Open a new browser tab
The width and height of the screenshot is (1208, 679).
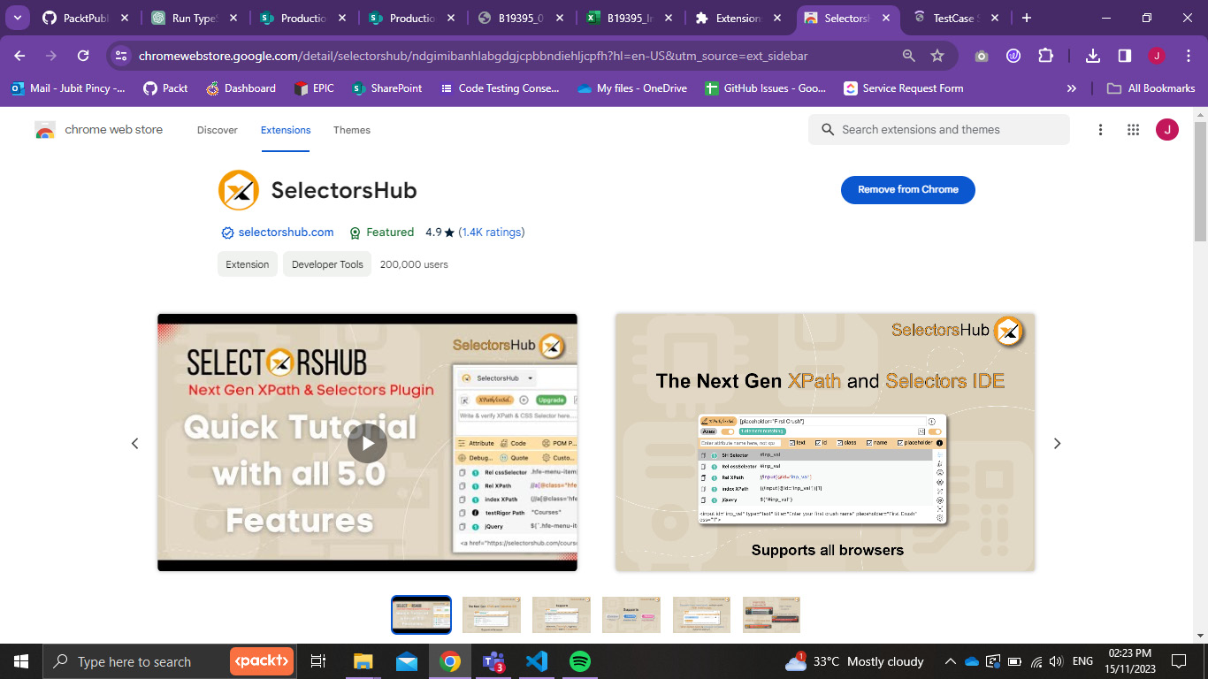tap(1026, 18)
